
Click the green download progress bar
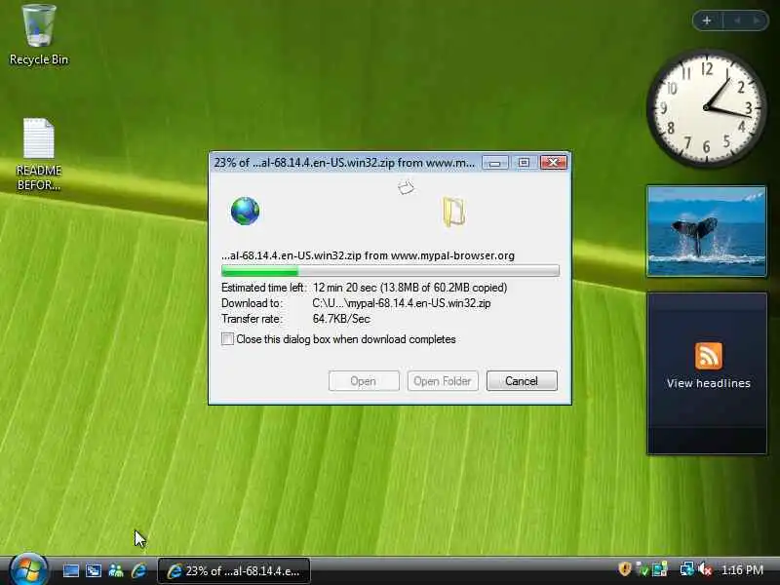click(x=390, y=271)
